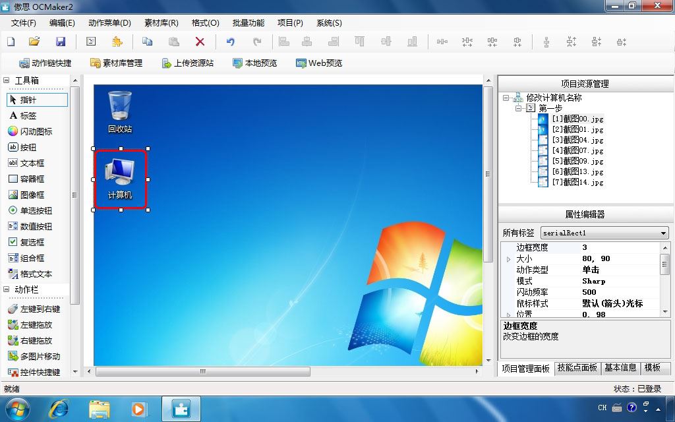This screenshot has height=422, width=675.
Task: Select the 组合框 combo box tool
Action: point(26,258)
